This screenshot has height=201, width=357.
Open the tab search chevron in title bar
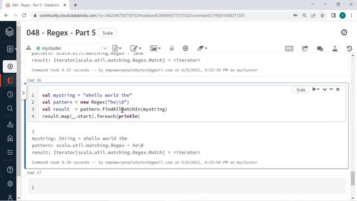312,4
